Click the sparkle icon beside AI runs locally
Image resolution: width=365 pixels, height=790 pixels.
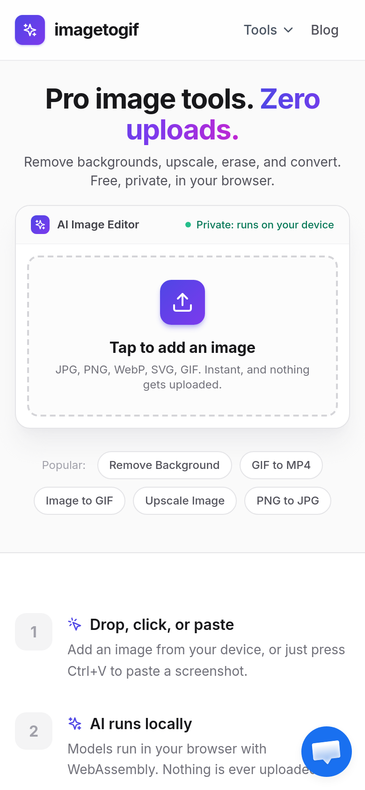(75, 724)
